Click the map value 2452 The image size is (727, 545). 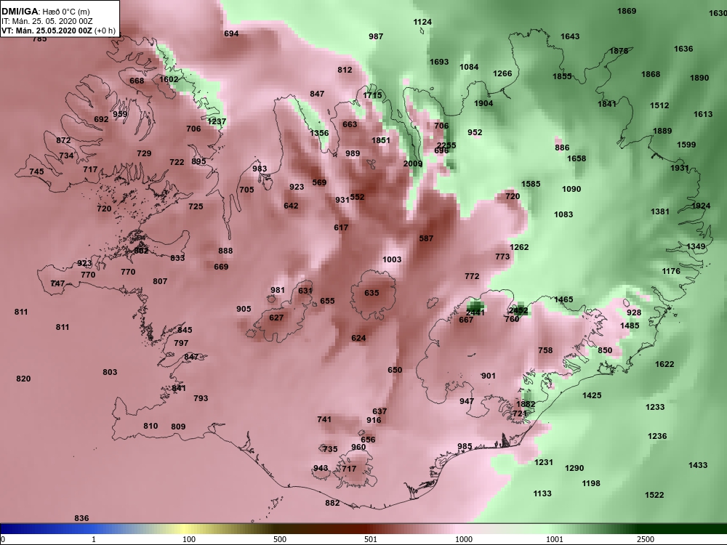518,310
